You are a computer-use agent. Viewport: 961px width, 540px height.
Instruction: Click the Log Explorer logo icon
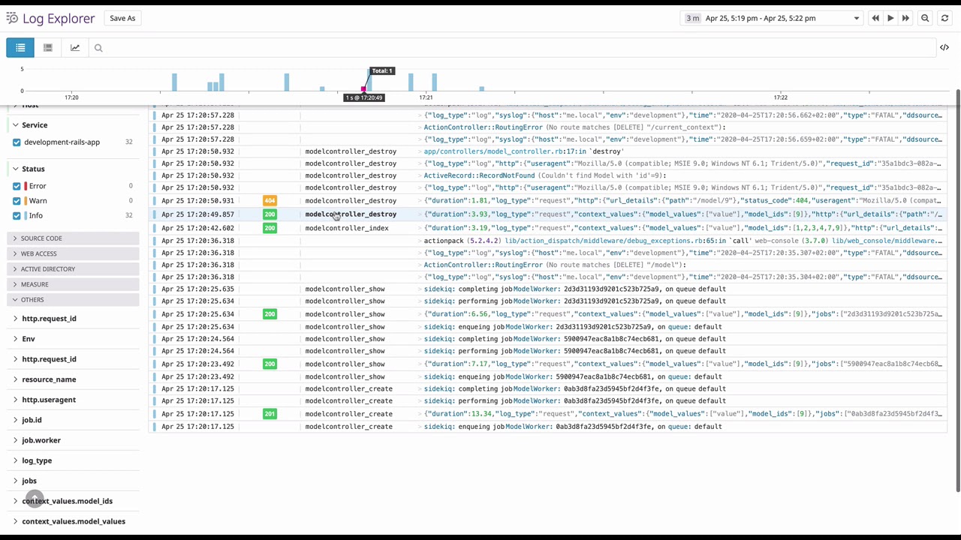tap(12, 18)
